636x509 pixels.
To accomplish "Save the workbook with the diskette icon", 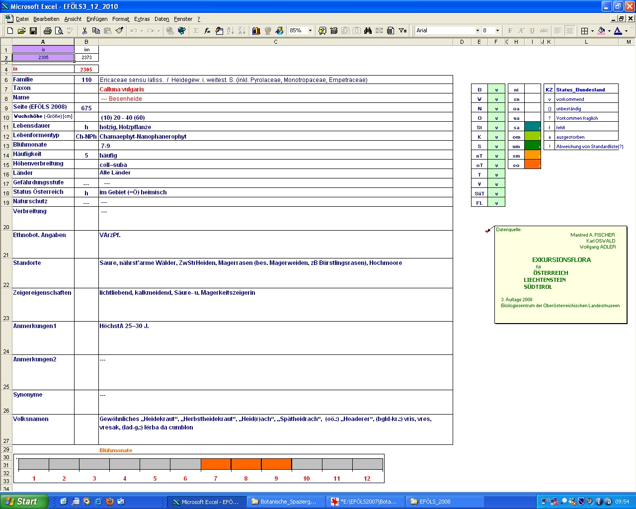I will (x=33, y=31).
